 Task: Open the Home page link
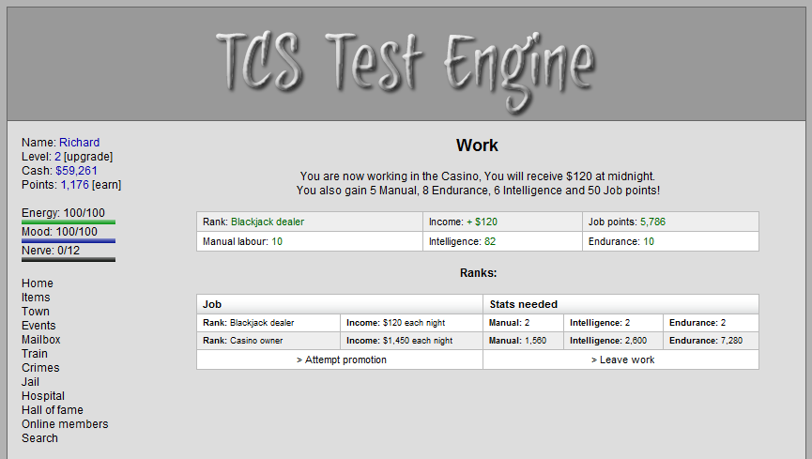[x=38, y=283]
